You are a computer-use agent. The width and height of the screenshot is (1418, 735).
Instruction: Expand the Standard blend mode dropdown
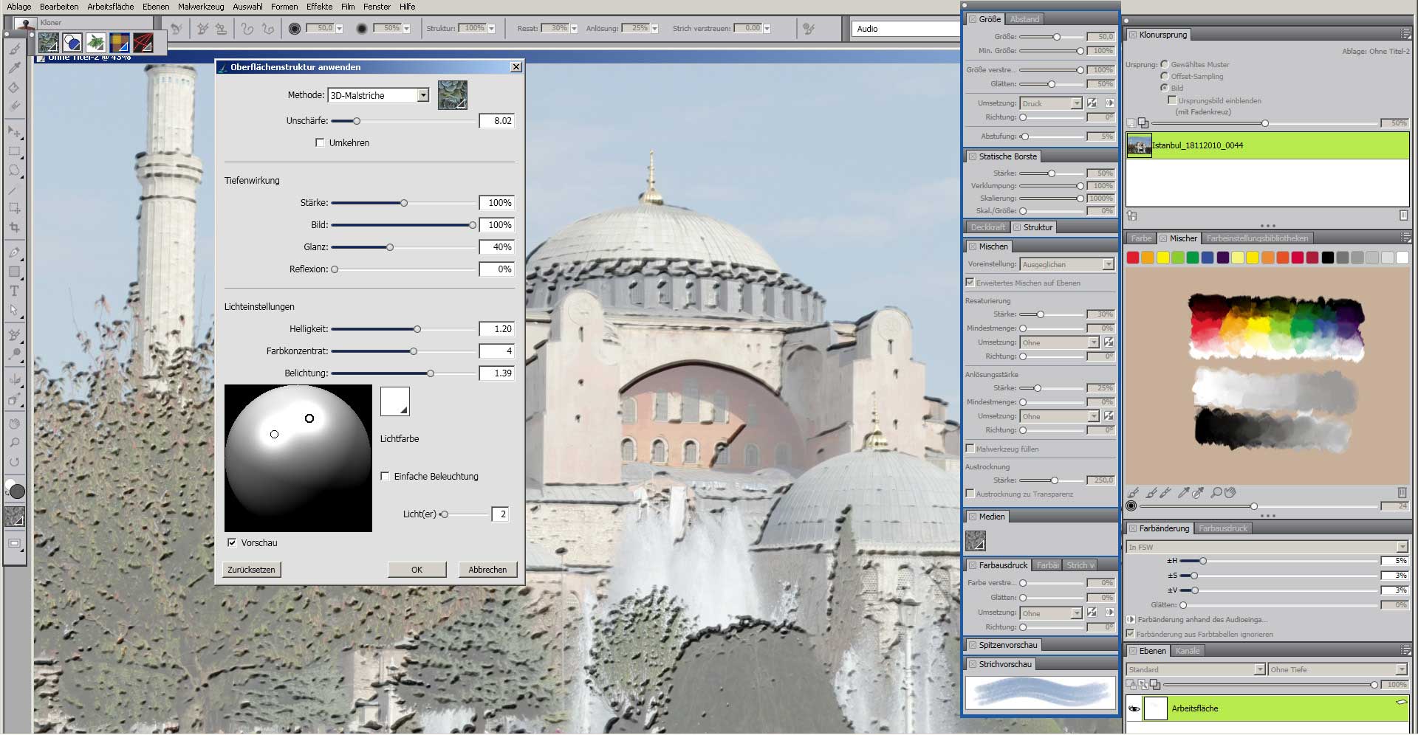coord(1259,669)
